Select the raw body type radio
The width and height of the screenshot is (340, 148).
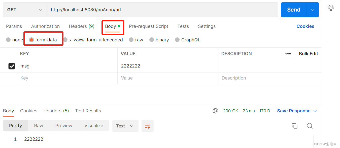(131, 40)
